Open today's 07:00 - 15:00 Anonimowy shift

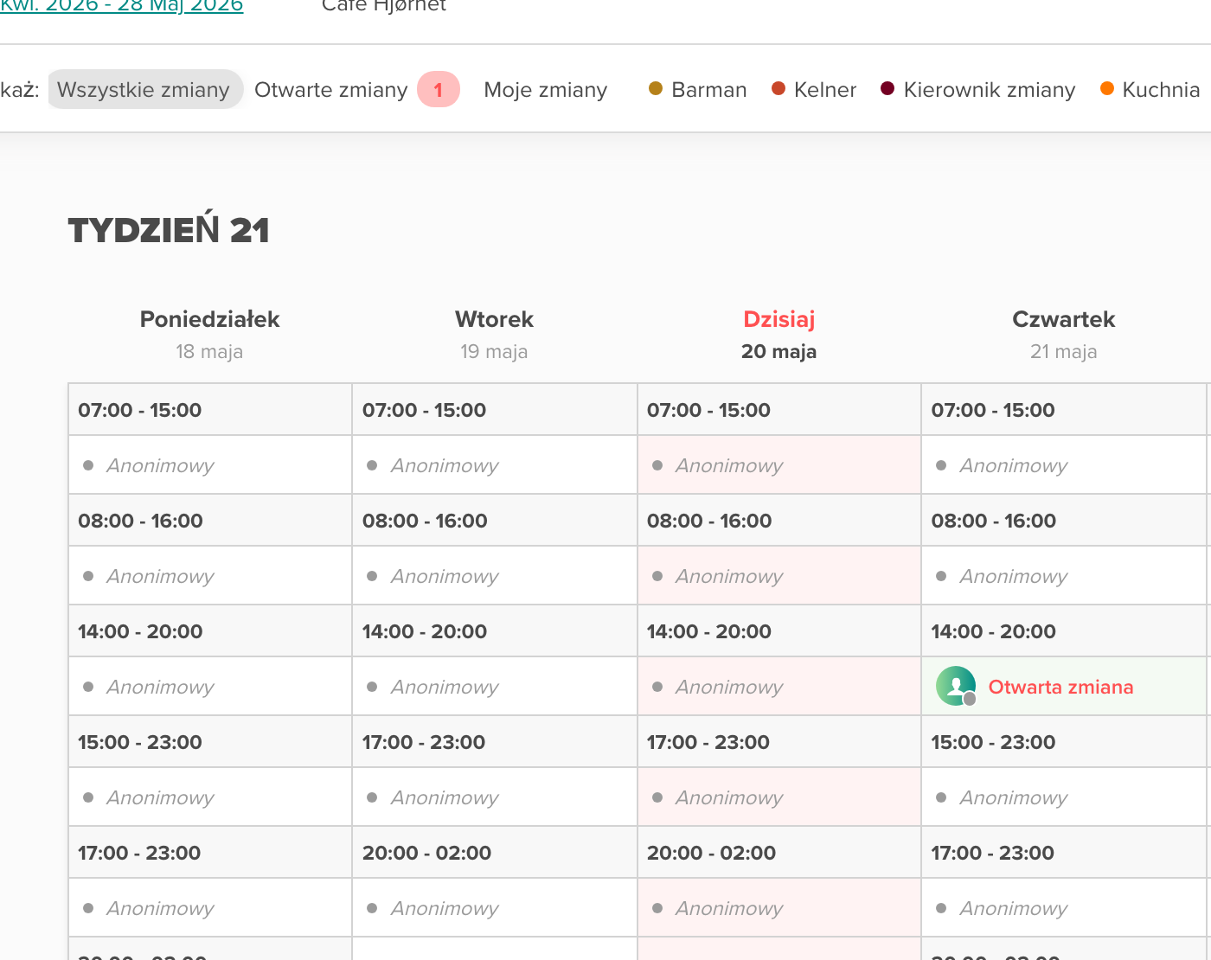(x=779, y=465)
